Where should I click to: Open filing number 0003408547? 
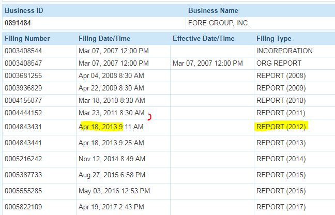point(23,64)
